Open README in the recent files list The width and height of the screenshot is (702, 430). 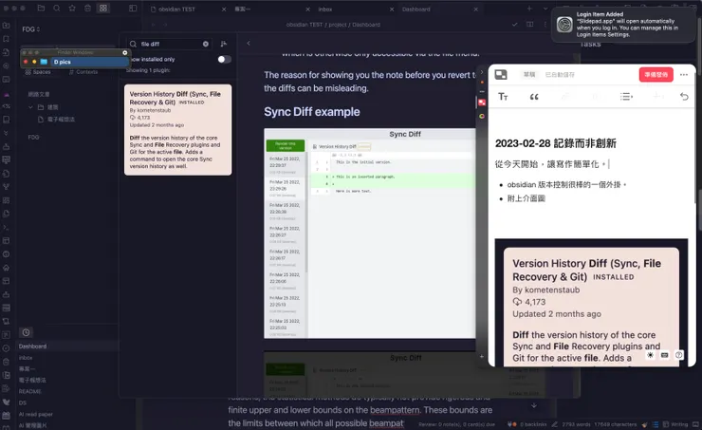click(30, 391)
